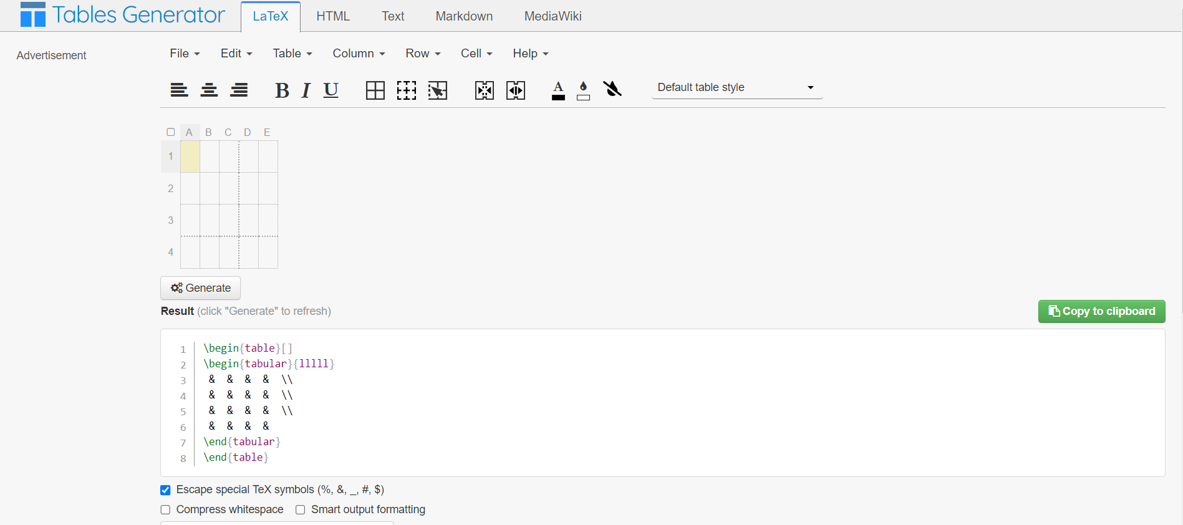Uncheck Escape special TeX symbols

coord(165,490)
